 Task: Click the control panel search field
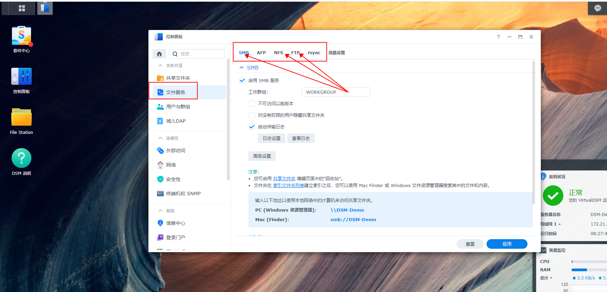[197, 54]
